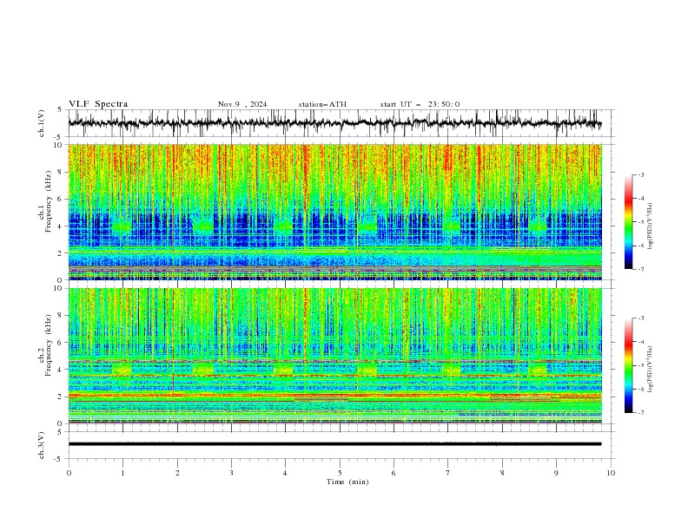Image resolution: width=688 pixels, height=531 pixels.
Task: Click ch.1 frequency tick label '6'
Action: [61, 199]
